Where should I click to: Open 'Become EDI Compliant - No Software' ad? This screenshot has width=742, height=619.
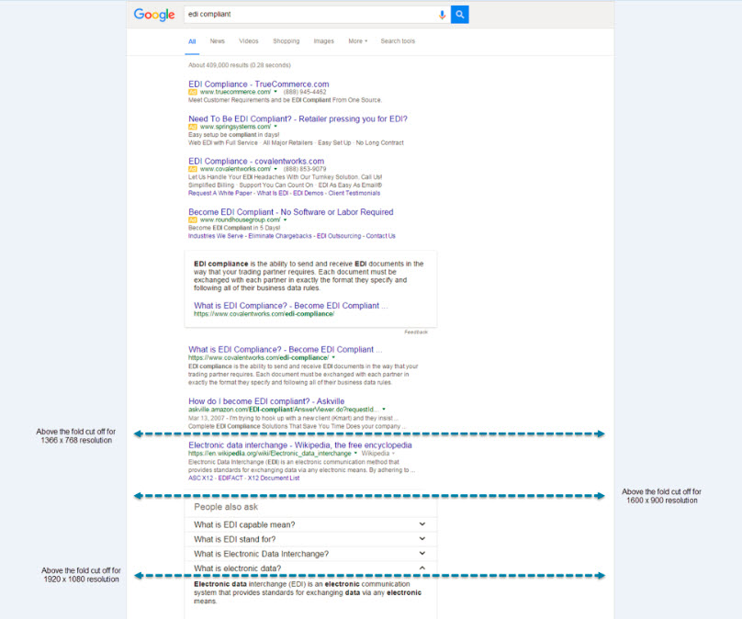pos(290,212)
